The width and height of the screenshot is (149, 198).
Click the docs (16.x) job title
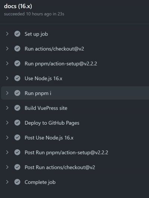(x=18, y=6)
